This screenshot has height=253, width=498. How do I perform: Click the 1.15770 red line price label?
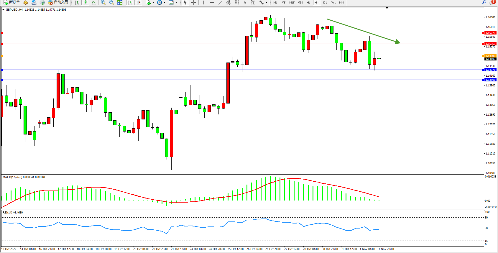click(x=490, y=33)
